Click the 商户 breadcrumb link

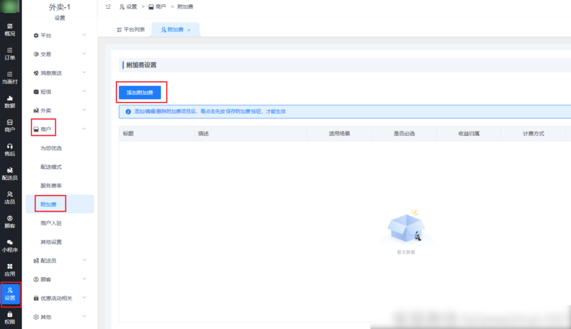(157, 6)
